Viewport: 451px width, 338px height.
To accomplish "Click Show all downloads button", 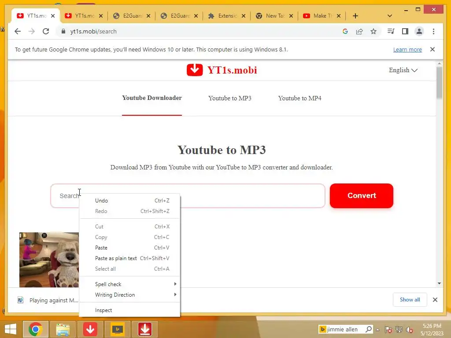I will point(410,300).
